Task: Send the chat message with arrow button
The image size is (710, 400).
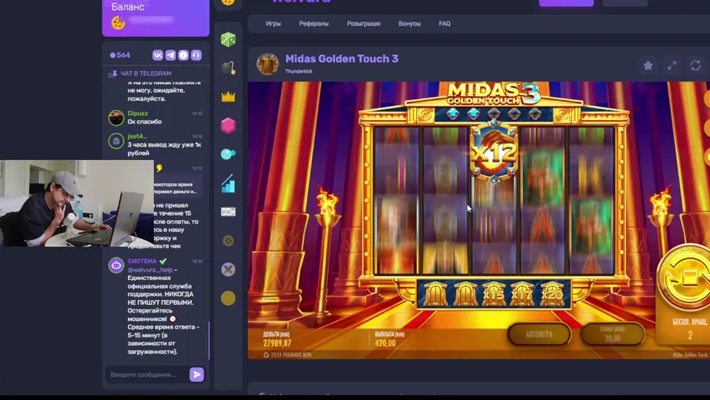Action: click(x=196, y=375)
